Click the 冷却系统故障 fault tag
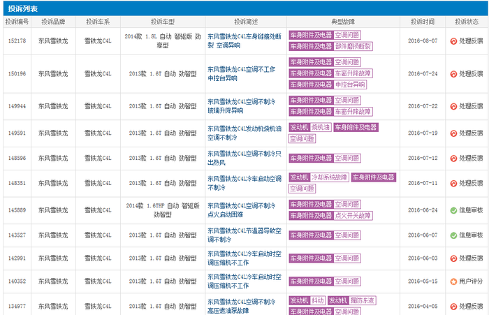489x315 pixels. [329, 177]
